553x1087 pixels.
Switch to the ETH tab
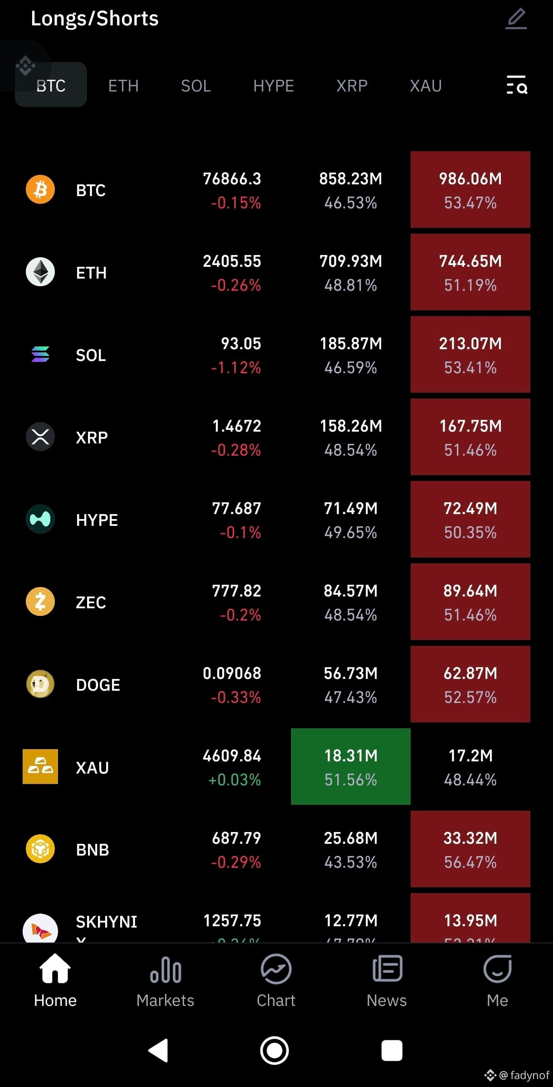click(x=123, y=86)
